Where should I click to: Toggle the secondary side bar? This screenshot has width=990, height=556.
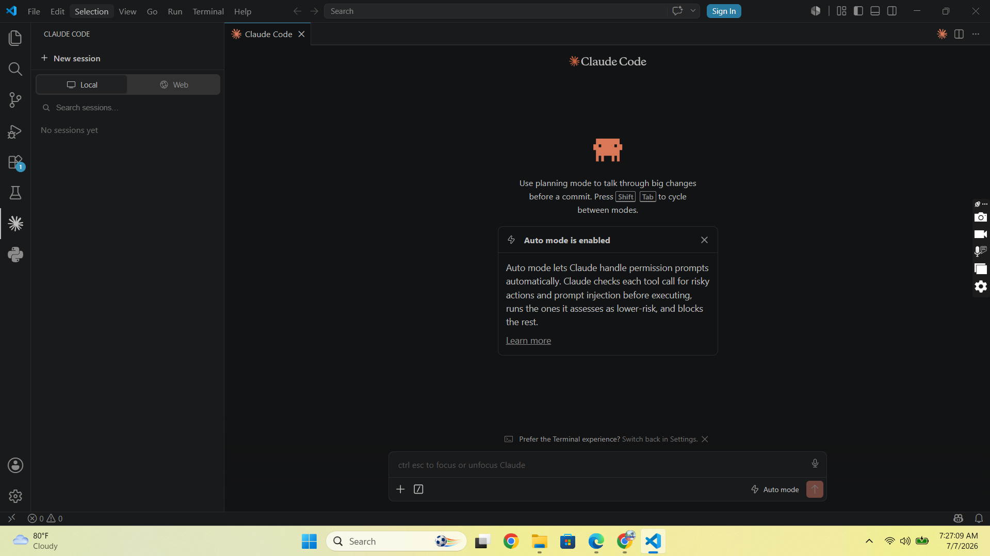pyautogui.click(x=892, y=11)
